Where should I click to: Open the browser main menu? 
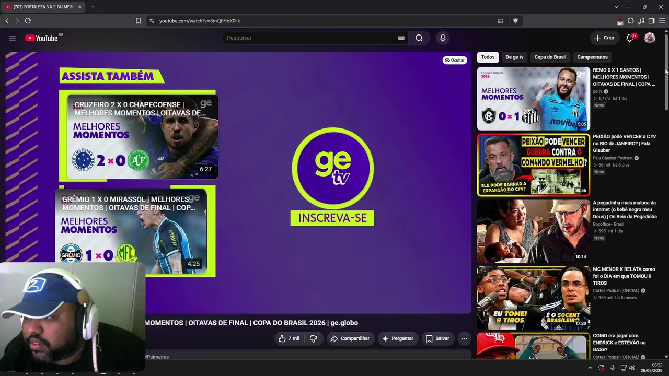[x=662, y=21]
